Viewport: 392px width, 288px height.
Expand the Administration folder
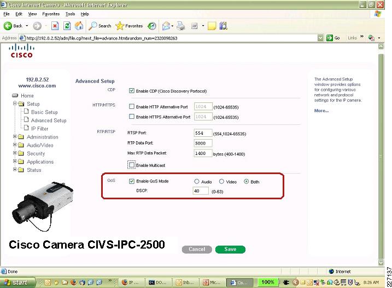[15, 136]
